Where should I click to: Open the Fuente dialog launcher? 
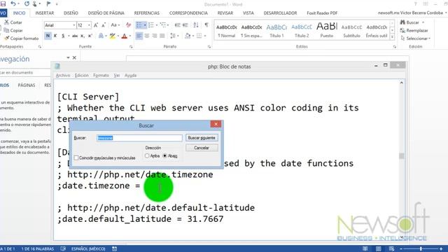[x=131, y=47]
